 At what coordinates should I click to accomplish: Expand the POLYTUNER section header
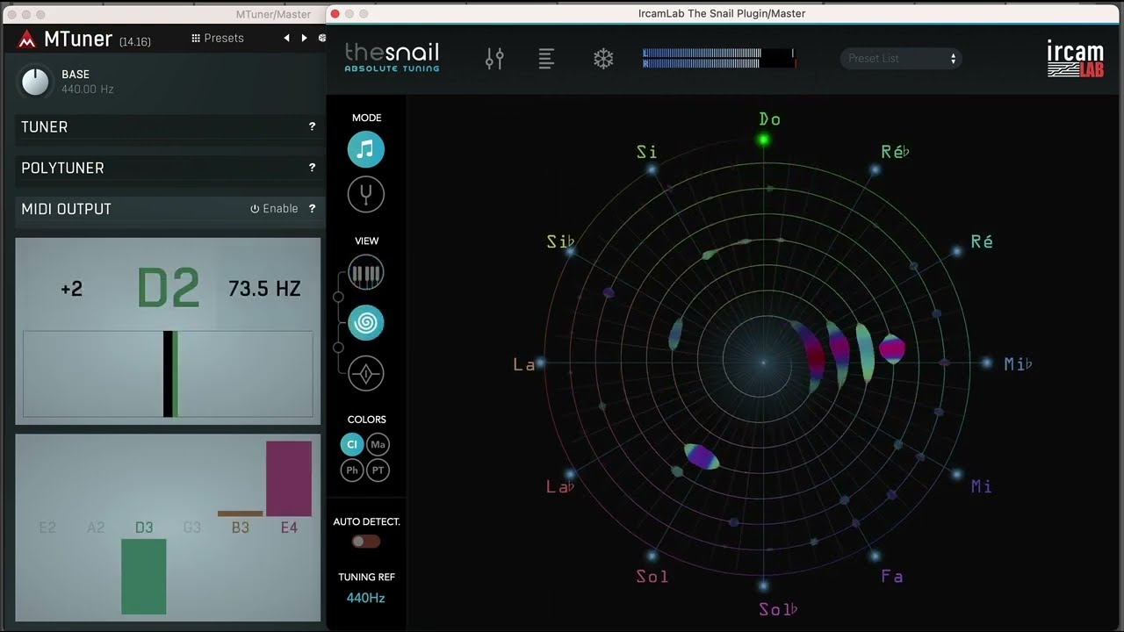point(168,168)
